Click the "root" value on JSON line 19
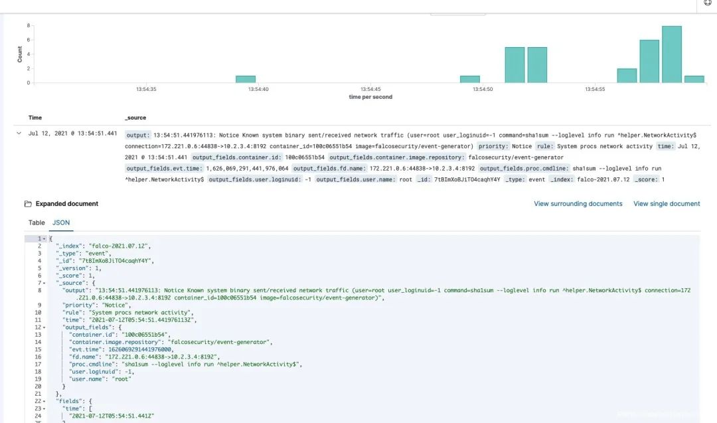The width and height of the screenshot is (717, 423). 120,379
